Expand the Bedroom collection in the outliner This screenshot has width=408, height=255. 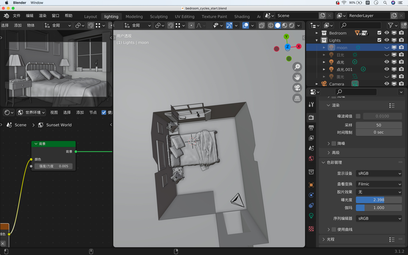(317, 33)
